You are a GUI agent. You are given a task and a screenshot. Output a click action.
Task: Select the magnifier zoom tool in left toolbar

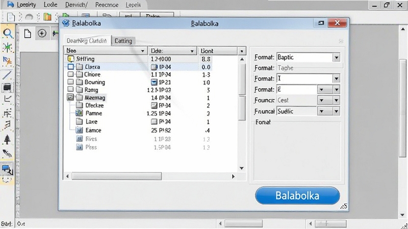[8, 33]
